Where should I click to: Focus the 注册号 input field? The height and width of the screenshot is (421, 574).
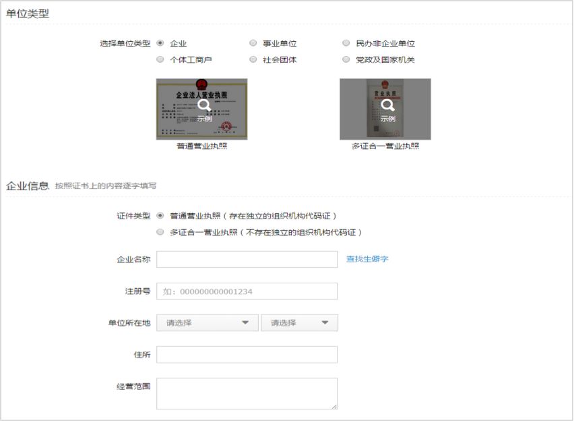click(247, 291)
